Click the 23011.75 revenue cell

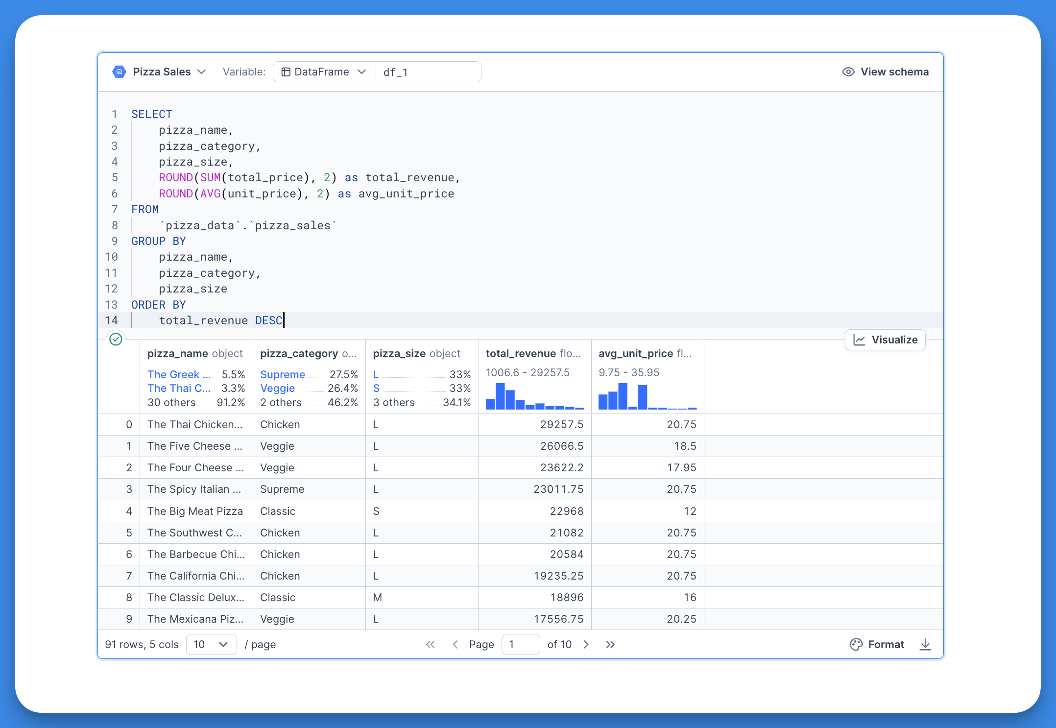[535, 489]
